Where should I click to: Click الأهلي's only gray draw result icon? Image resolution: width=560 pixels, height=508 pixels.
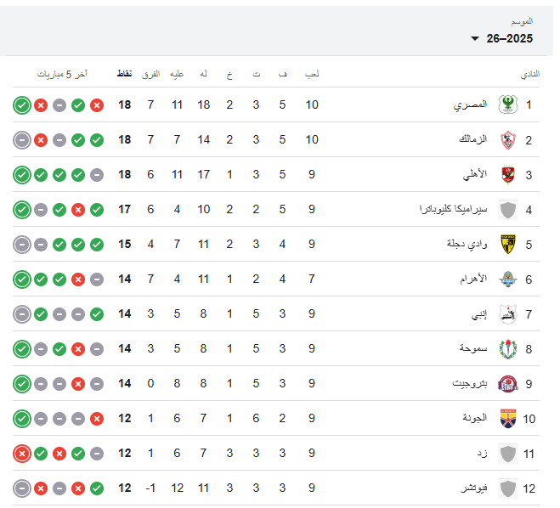click(x=97, y=175)
